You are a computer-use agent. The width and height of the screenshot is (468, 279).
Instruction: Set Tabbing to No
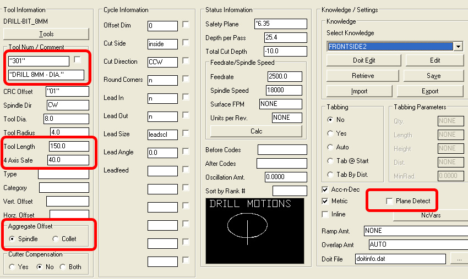point(330,119)
